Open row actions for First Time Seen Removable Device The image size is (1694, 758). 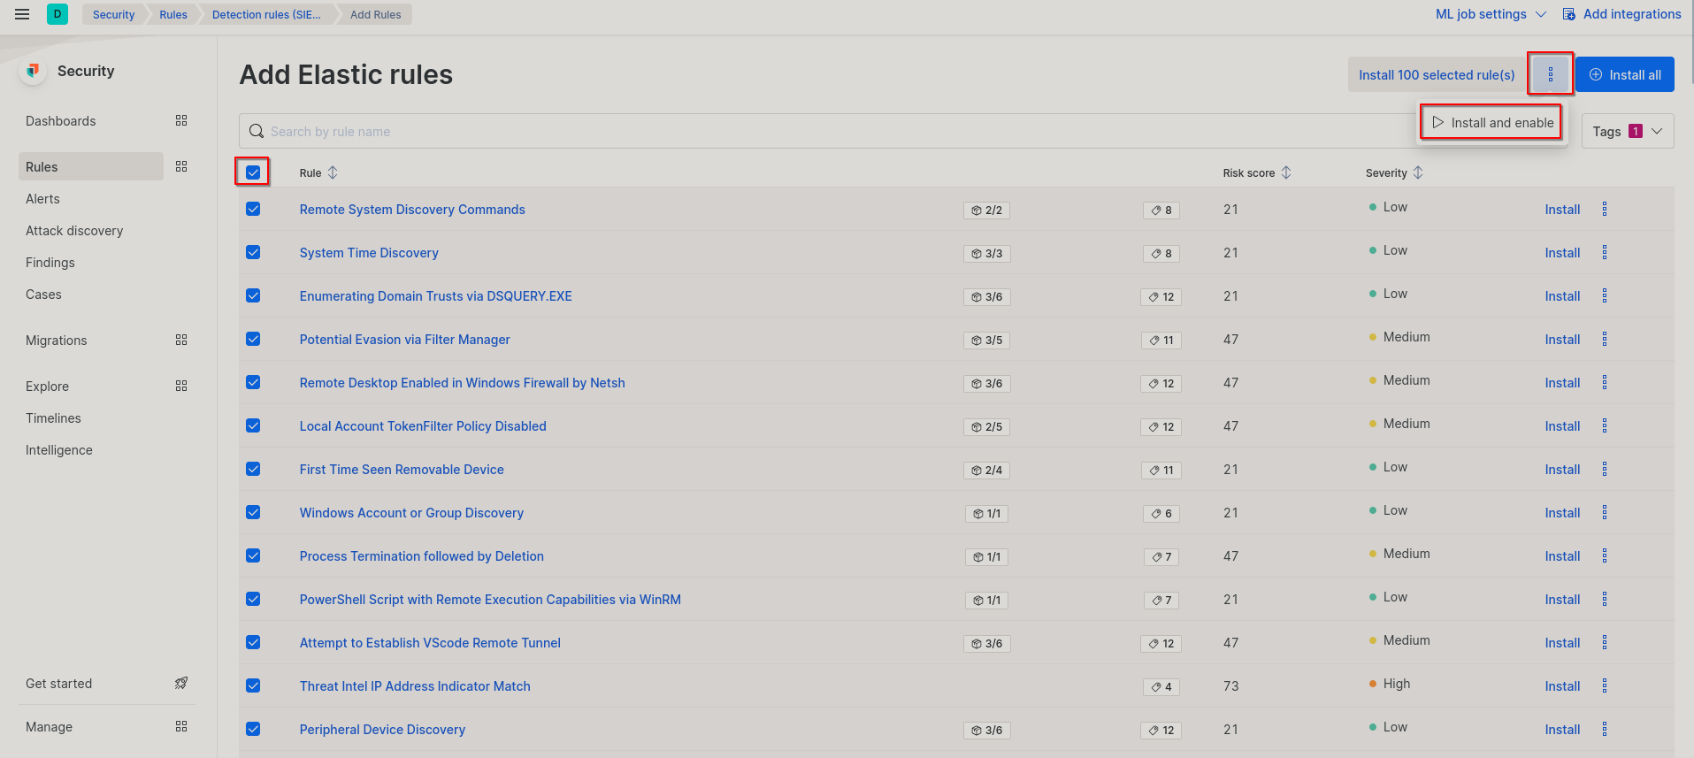1605,469
